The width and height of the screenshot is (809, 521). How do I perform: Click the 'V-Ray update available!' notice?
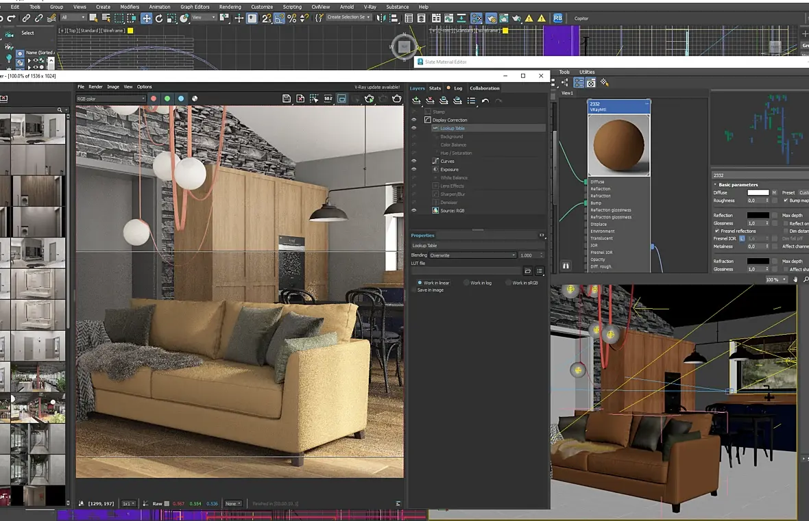(x=376, y=87)
